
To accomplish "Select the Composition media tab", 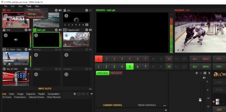I will (x=53, y=94).
